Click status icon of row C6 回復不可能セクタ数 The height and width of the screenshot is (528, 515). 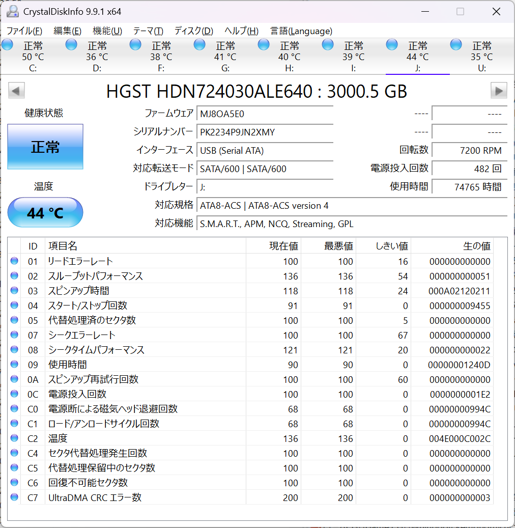pyautogui.click(x=14, y=483)
